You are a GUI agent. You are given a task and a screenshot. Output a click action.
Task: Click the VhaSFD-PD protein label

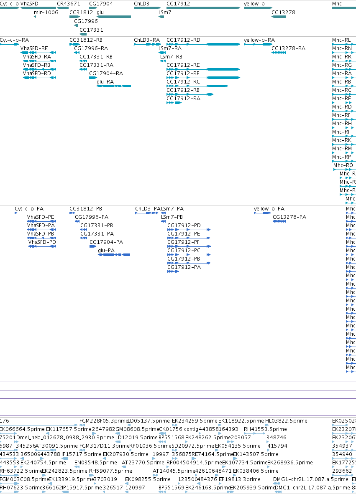click(42, 242)
